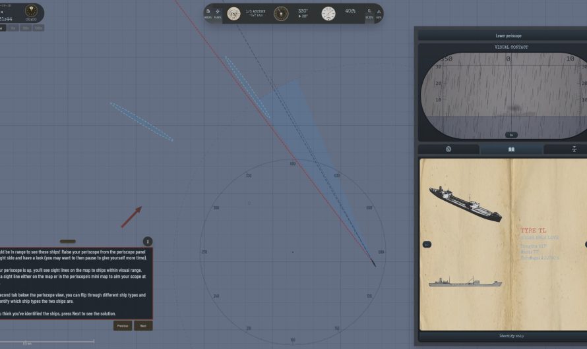Click the periscope visual contact view

(x=505, y=95)
